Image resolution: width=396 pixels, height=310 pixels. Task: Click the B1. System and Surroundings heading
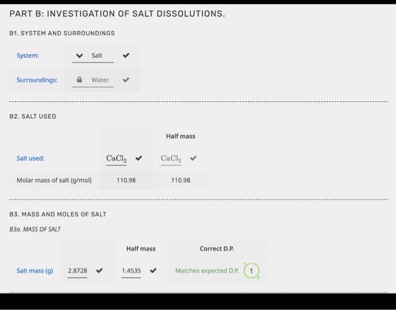62,33
